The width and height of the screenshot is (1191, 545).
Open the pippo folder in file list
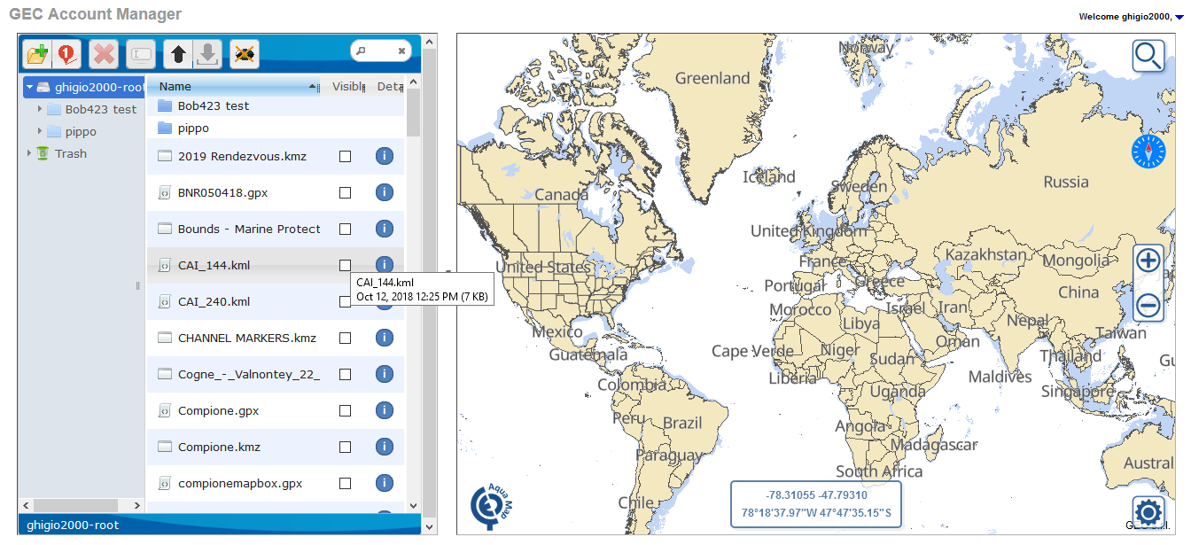(193, 128)
